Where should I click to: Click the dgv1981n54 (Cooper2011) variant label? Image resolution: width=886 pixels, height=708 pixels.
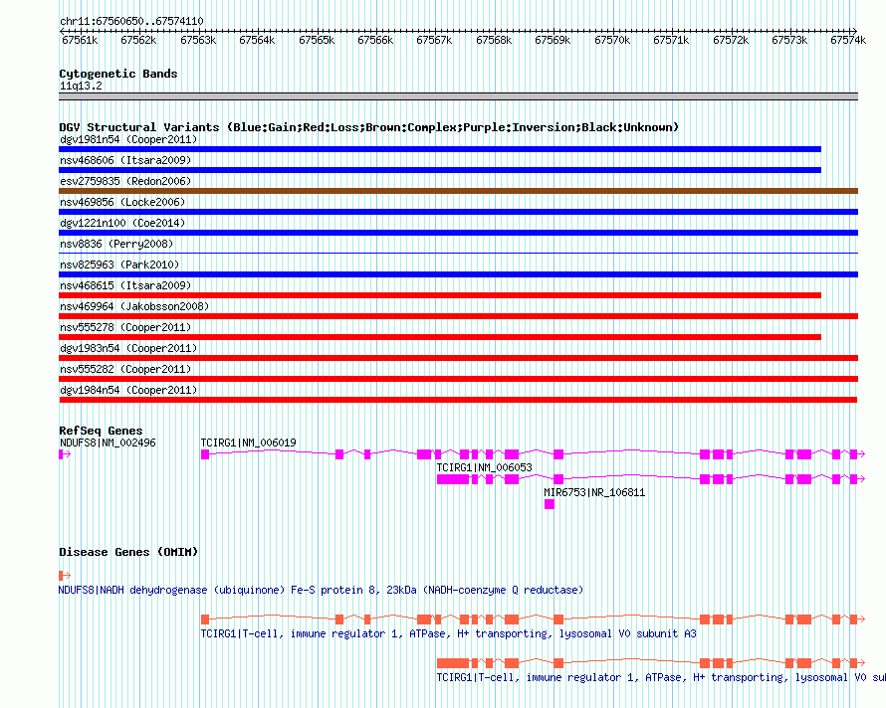128,139
